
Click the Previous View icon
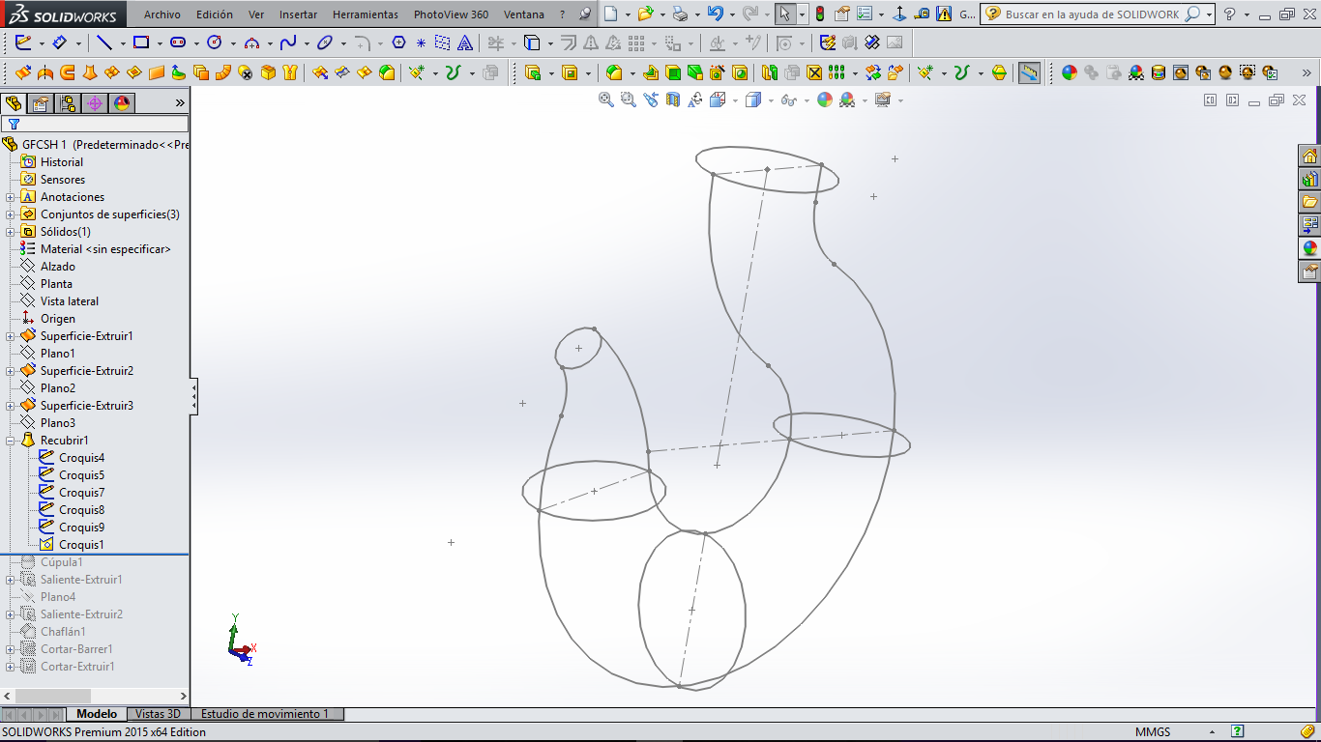(651, 100)
